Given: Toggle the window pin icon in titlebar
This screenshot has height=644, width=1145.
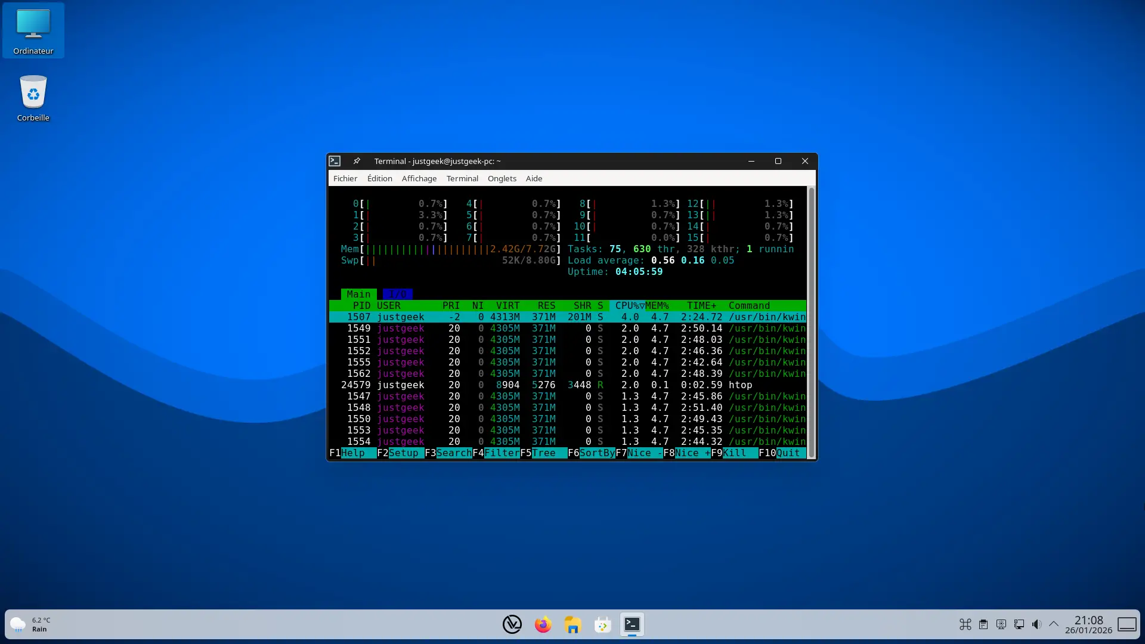Looking at the screenshot, I should point(357,161).
